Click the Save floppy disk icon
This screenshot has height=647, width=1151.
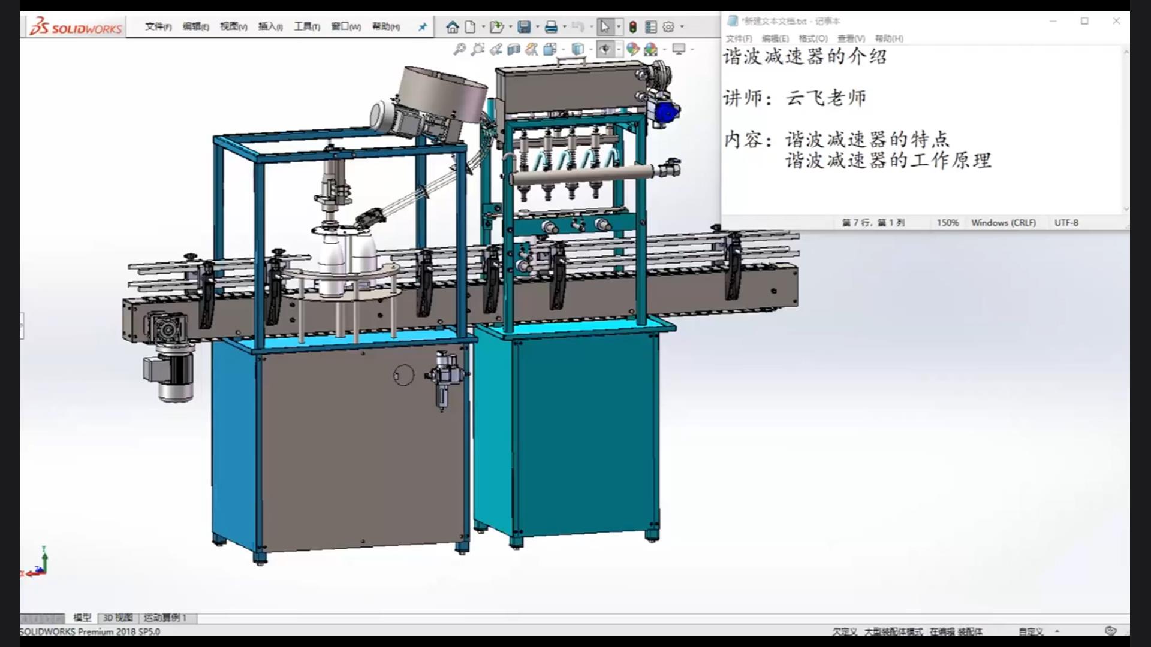pyautogui.click(x=525, y=27)
